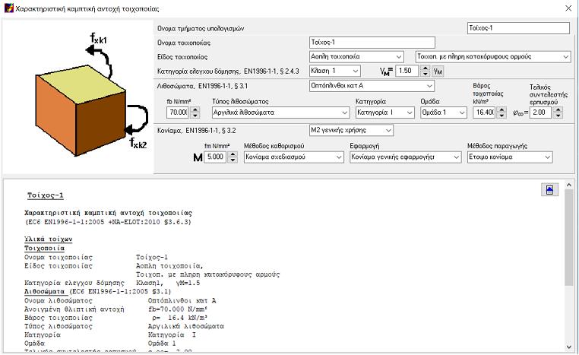The width and height of the screenshot is (579, 355).
Task: Open the production method dropdown Έτοιμο κονίαμα
Action: click(510, 157)
